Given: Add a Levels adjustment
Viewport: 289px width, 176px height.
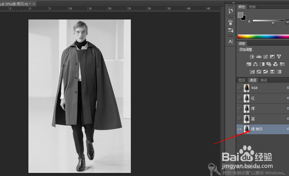Looking at the screenshot, I should [259, 57].
